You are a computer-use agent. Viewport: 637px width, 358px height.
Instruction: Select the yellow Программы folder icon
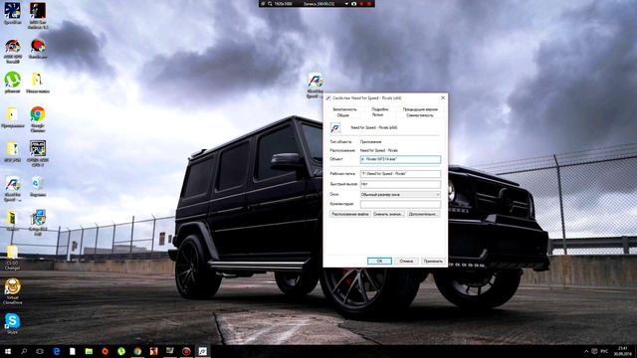[x=13, y=117]
